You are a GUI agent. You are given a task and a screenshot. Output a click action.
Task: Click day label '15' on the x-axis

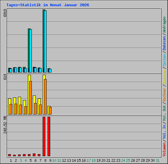pos(79,160)
